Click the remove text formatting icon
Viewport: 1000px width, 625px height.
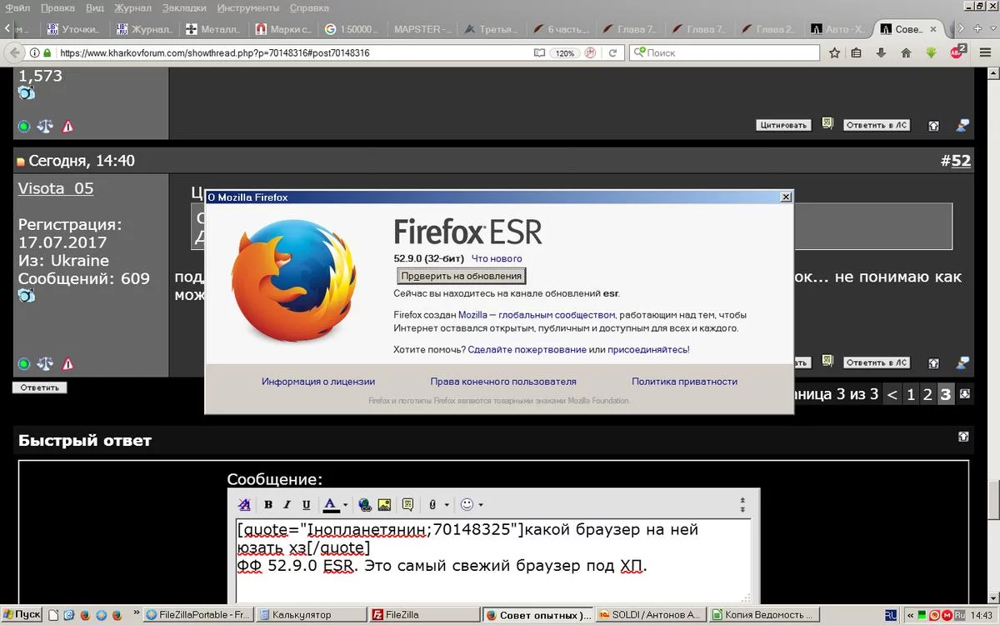244,505
